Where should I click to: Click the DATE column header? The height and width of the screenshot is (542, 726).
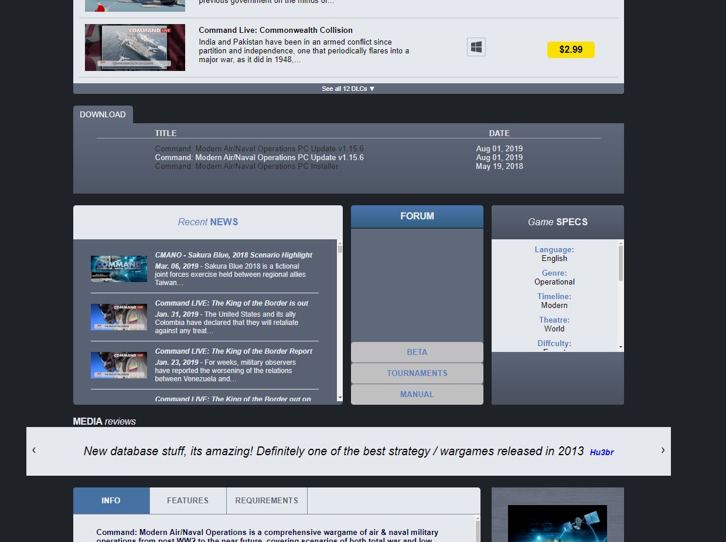pos(499,133)
